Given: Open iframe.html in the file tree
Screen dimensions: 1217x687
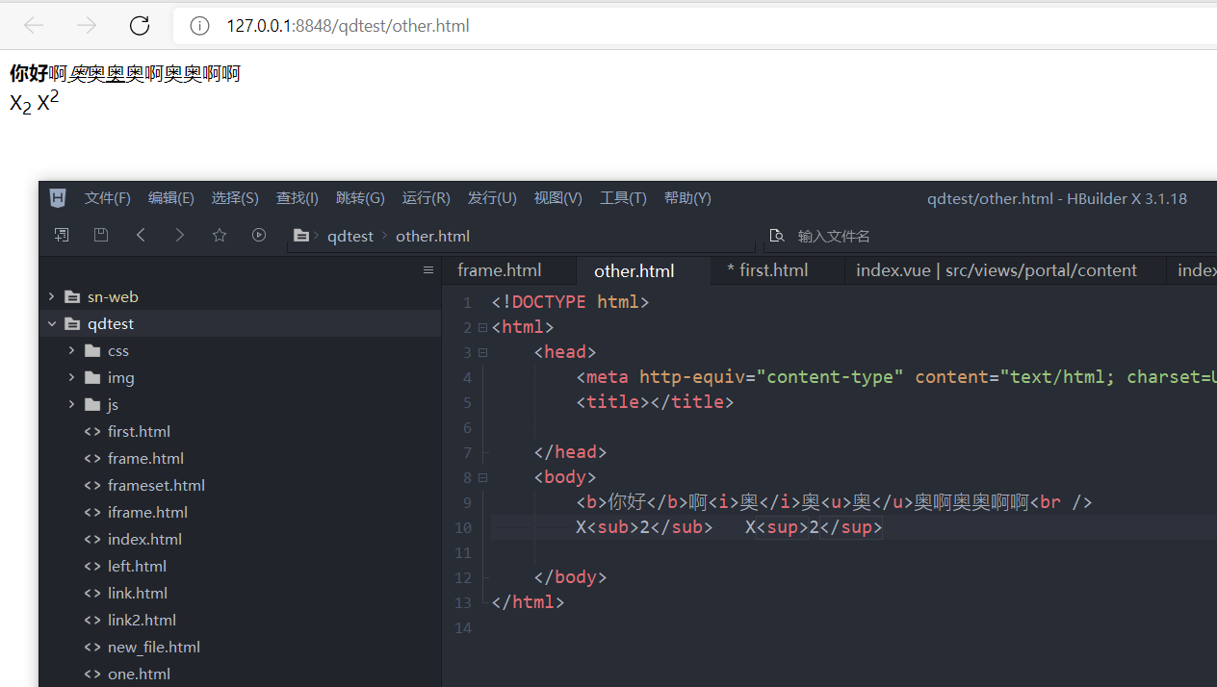Looking at the screenshot, I should pyautogui.click(x=147, y=512).
